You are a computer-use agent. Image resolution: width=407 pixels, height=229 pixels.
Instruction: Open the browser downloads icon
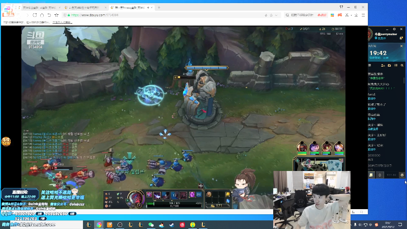(356, 15)
